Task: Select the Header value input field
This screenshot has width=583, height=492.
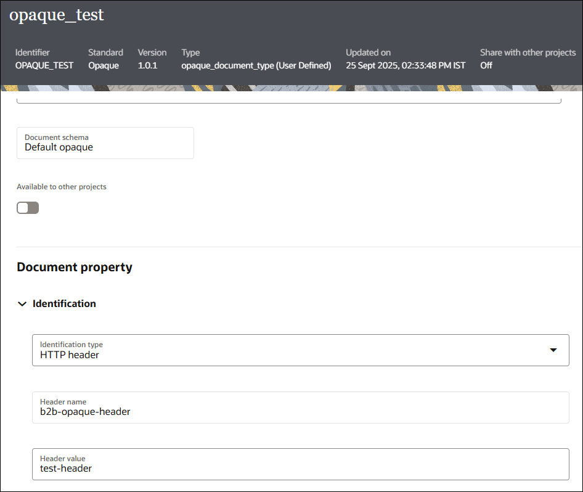Action: (301, 464)
